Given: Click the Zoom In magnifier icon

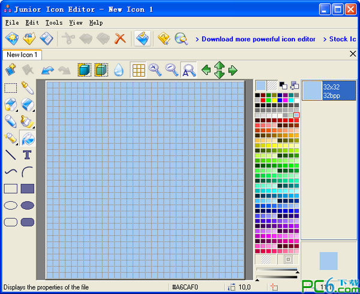Looking at the screenshot, I should pyautogui.click(x=155, y=70).
